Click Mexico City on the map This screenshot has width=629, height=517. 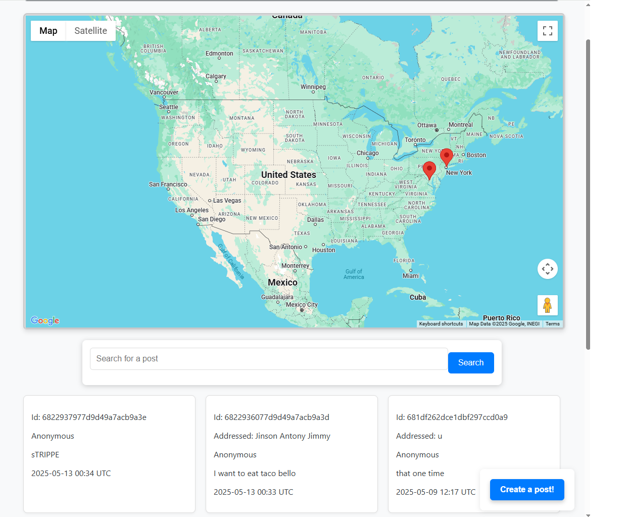click(302, 305)
